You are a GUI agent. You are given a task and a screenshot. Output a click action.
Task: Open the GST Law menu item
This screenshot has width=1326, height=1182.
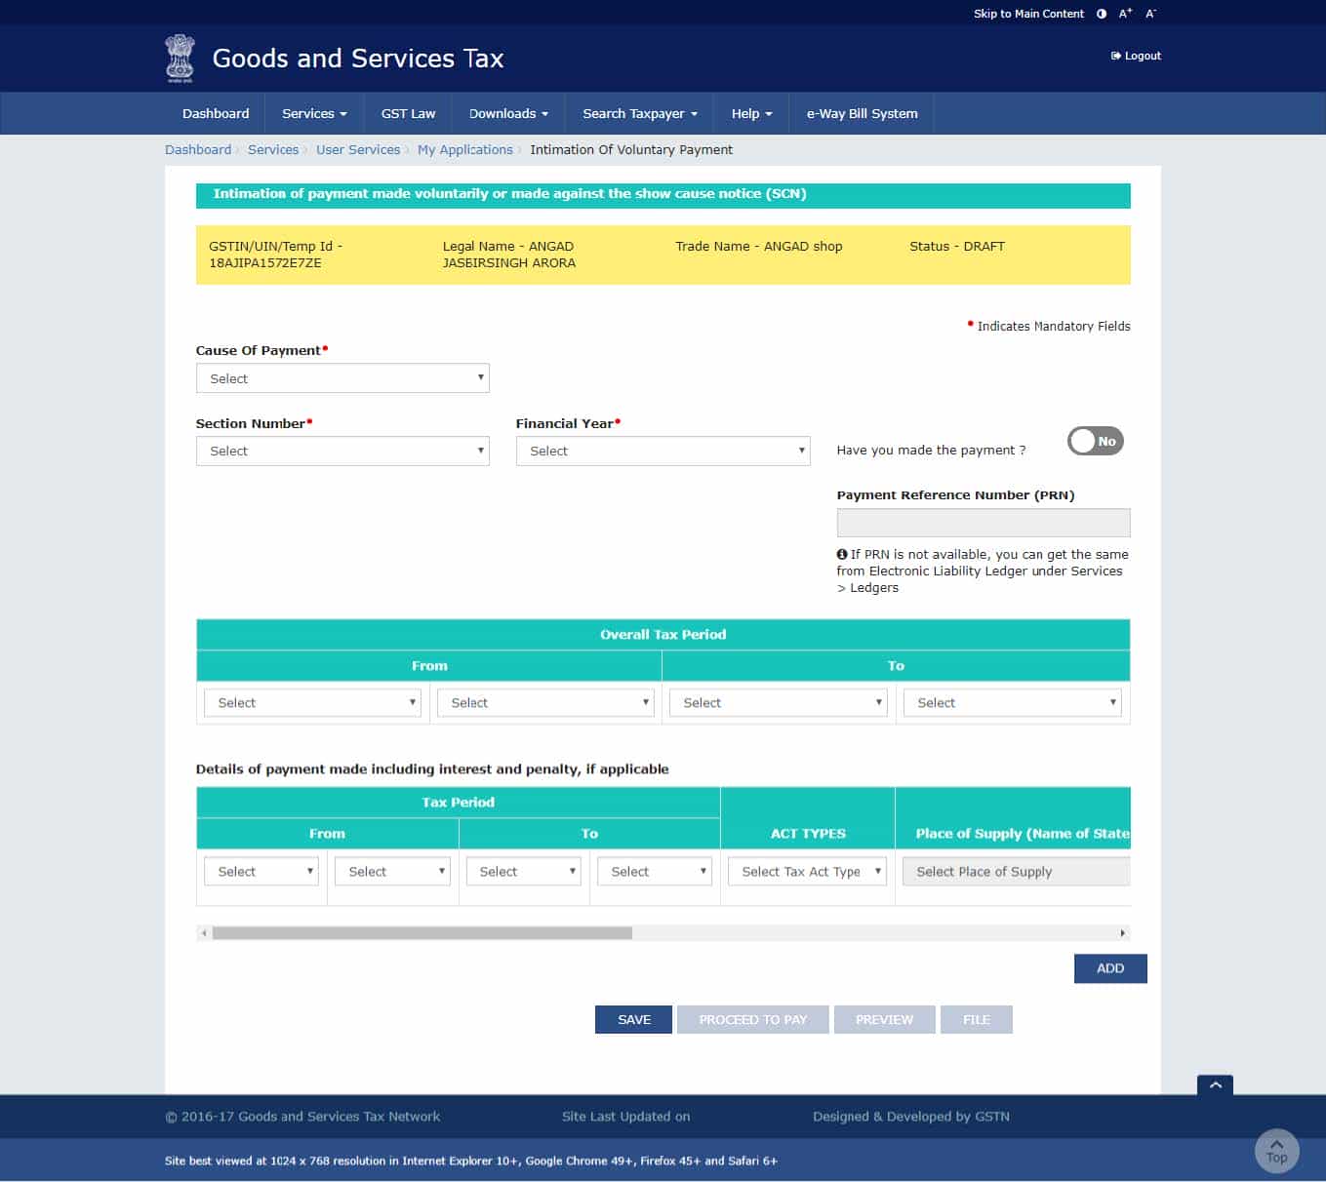click(408, 113)
